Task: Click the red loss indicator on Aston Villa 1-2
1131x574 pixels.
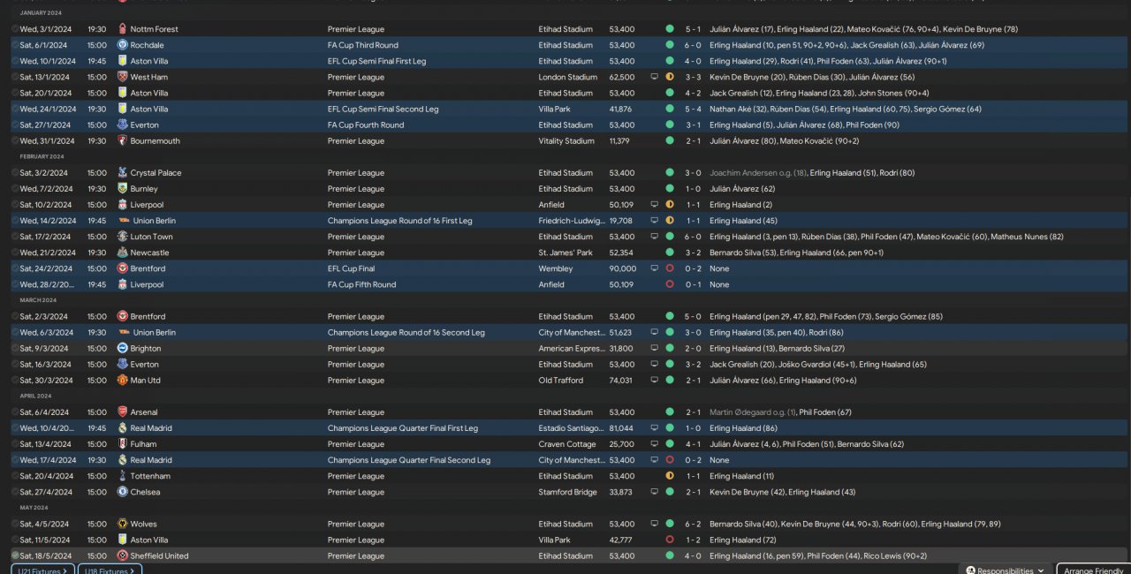Action: 670,540
